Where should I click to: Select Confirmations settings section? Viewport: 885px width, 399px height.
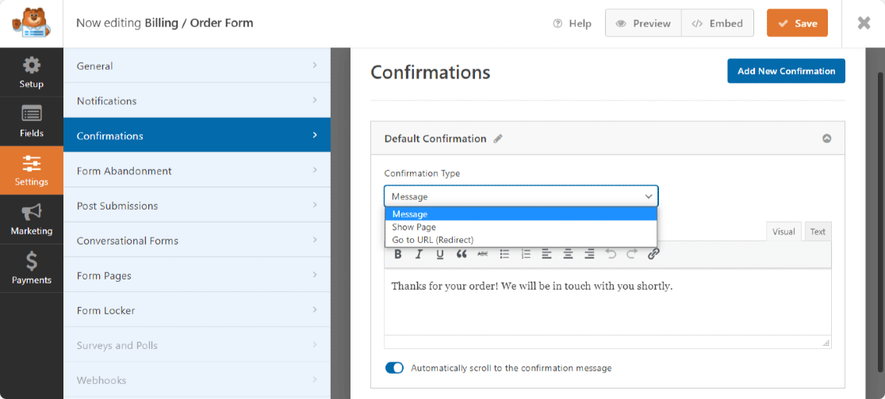tap(197, 136)
